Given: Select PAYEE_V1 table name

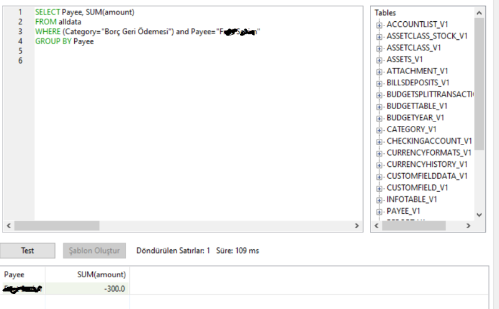Looking at the screenshot, I should pos(403,211).
